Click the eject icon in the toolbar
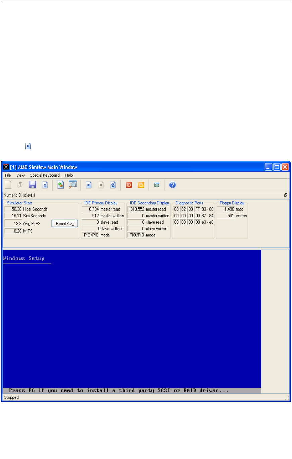 click(45, 185)
